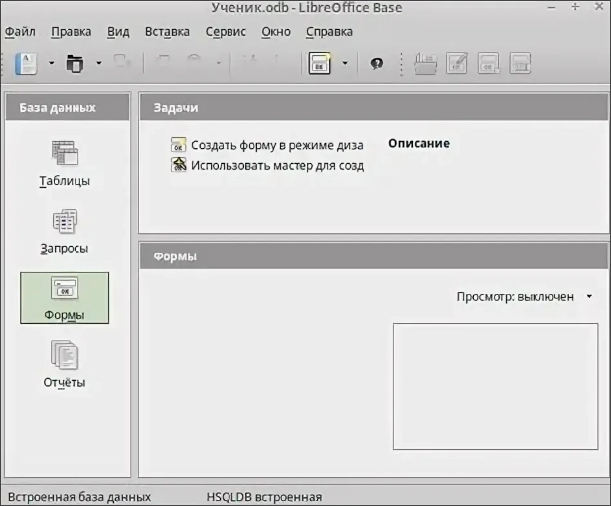
Task: Click the Edit form toolbar icon
Action: (x=457, y=64)
